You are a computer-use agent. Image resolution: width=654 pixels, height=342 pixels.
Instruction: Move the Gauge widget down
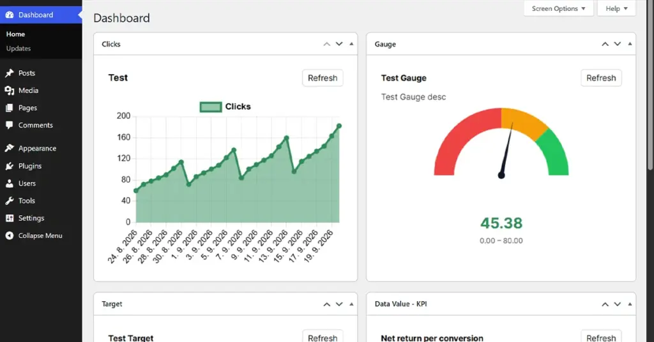click(x=618, y=44)
